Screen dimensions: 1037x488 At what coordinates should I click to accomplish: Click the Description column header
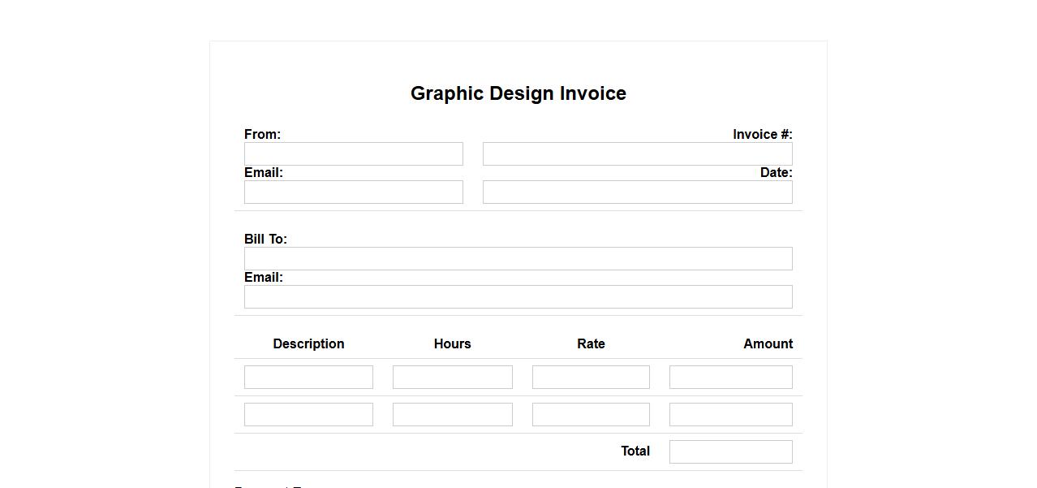[308, 343]
